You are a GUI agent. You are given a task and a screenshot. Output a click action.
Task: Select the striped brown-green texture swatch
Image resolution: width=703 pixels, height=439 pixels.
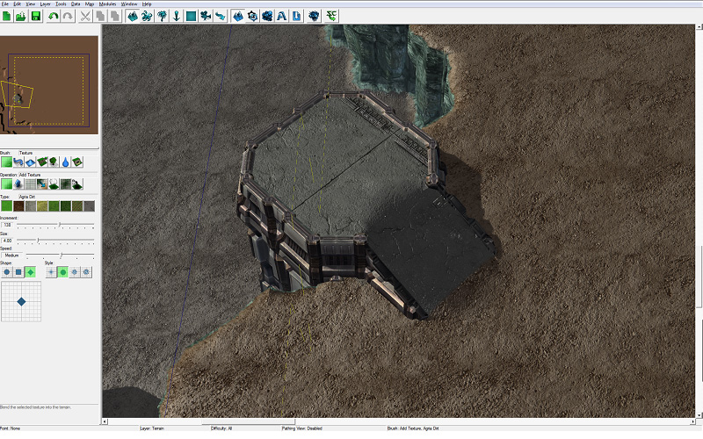(x=77, y=206)
